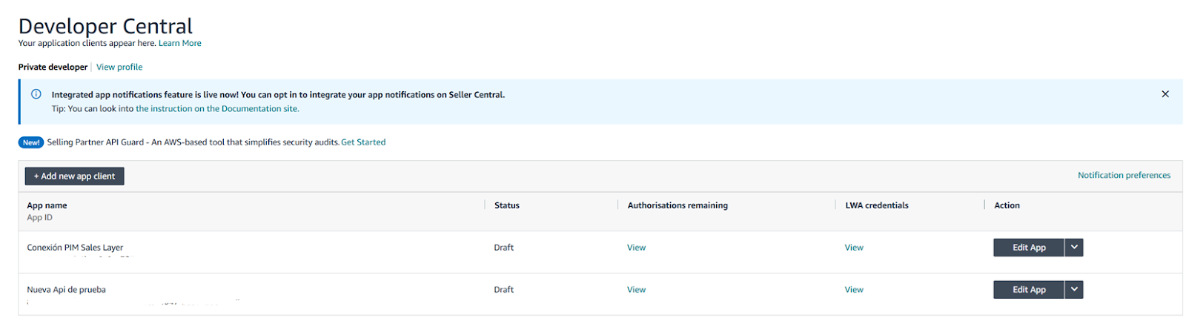Select the Nueva Api de prueba app name
1186x321 pixels.
point(66,290)
